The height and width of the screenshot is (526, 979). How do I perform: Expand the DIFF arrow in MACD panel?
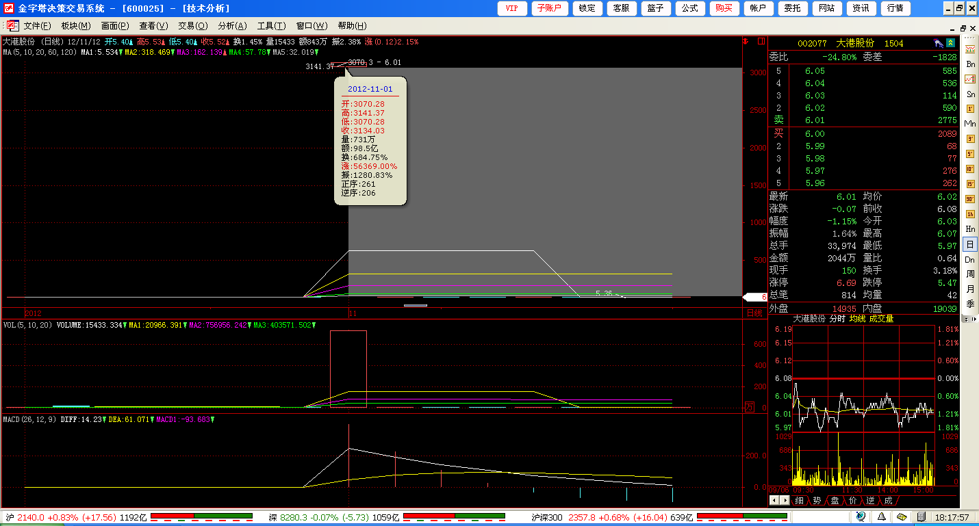click(x=105, y=419)
